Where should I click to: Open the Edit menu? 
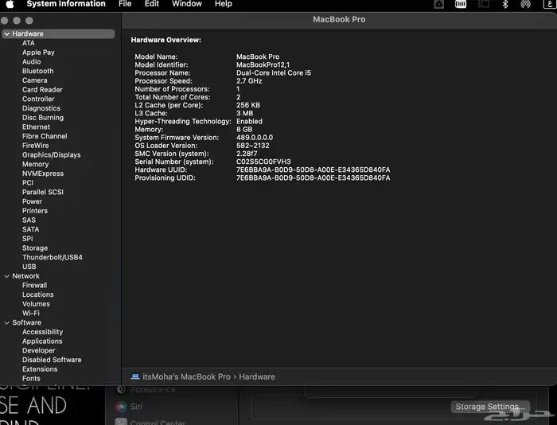coord(152,4)
